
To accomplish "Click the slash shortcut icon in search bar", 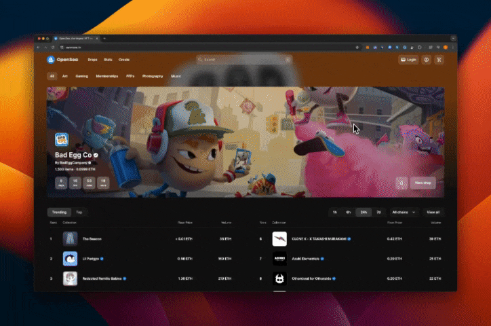I will 288,60.
